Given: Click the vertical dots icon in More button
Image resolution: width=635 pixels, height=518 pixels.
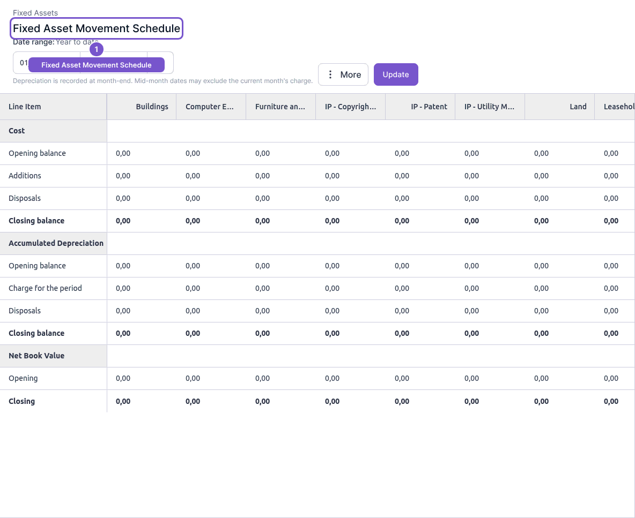Looking at the screenshot, I should coord(330,74).
